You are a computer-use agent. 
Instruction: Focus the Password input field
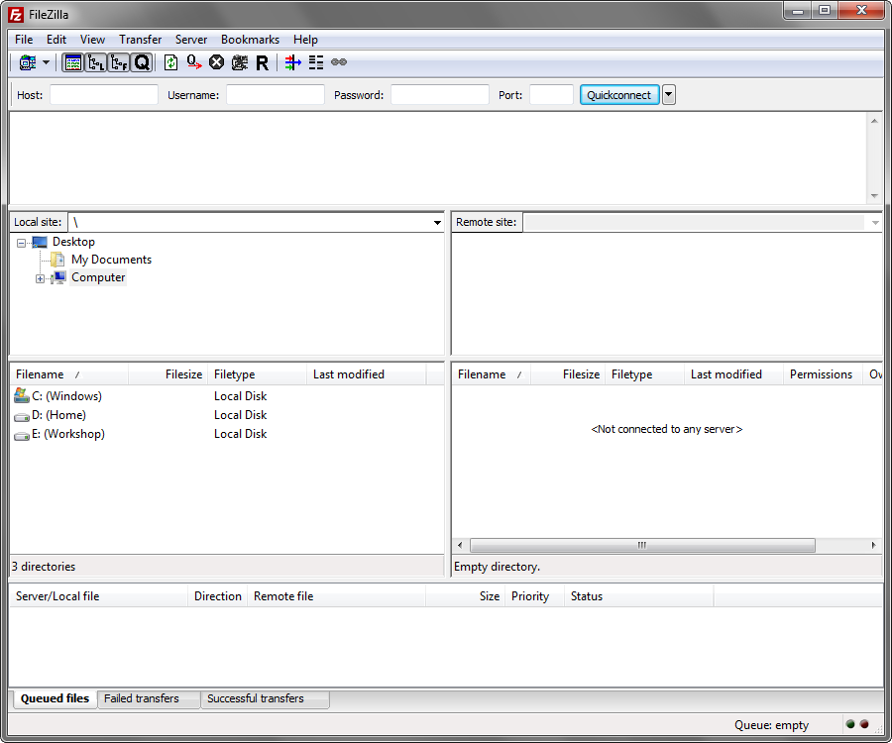coord(440,95)
